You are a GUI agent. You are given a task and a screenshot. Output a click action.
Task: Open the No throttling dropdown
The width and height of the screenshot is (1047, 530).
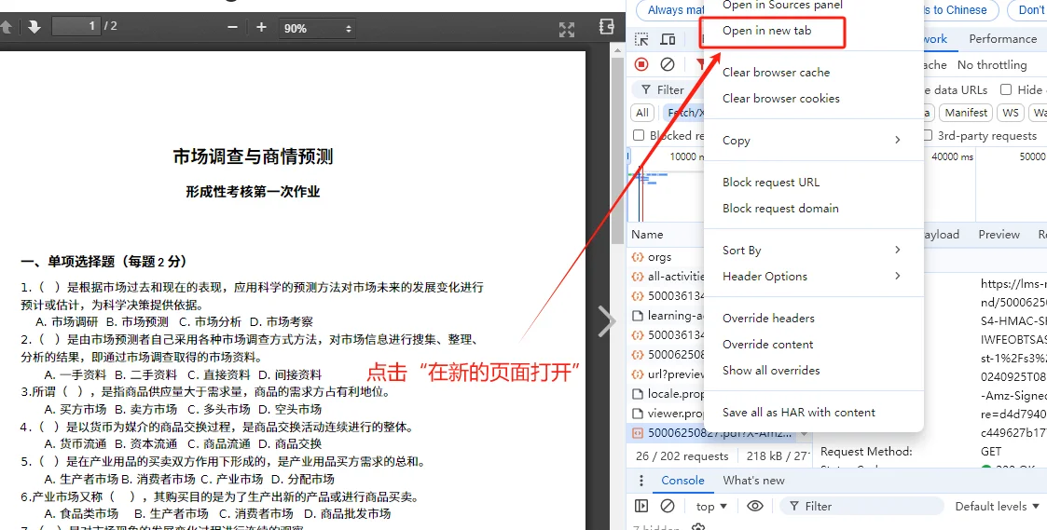992,65
